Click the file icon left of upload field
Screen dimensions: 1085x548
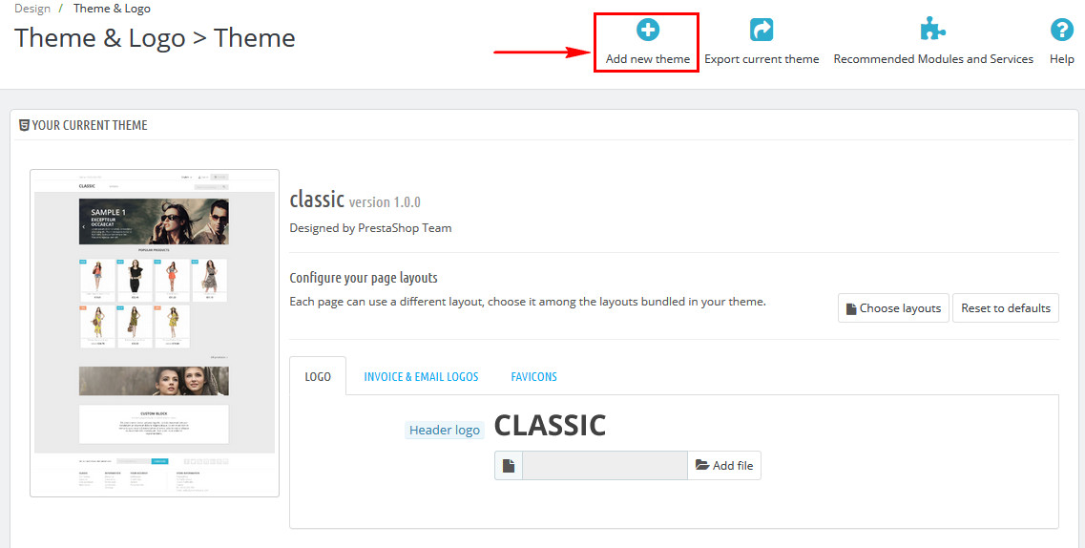[x=509, y=466]
